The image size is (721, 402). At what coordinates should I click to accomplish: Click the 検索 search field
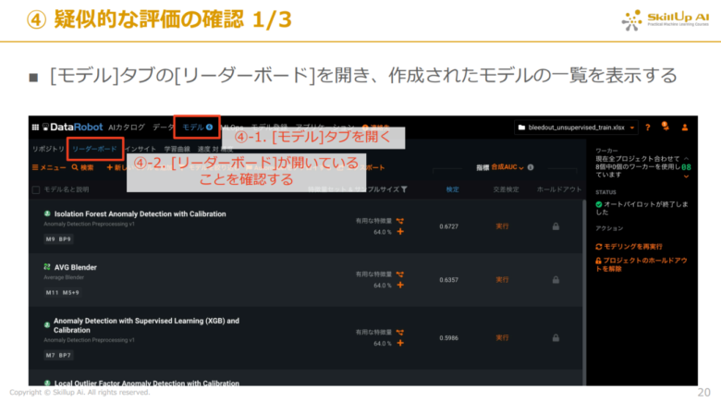click(x=82, y=167)
